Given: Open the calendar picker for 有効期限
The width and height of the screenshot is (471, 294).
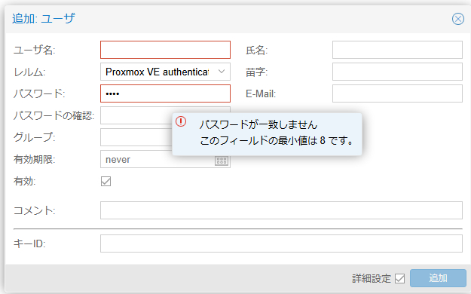Looking at the screenshot, I should click(222, 161).
